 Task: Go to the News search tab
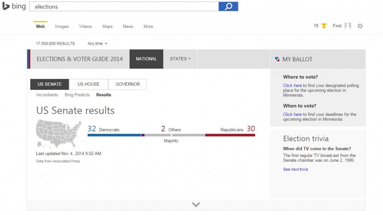(x=128, y=26)
